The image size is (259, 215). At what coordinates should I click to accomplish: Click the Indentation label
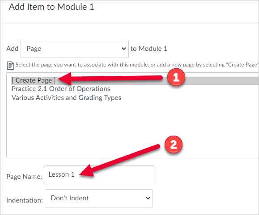tap(25, 200)
